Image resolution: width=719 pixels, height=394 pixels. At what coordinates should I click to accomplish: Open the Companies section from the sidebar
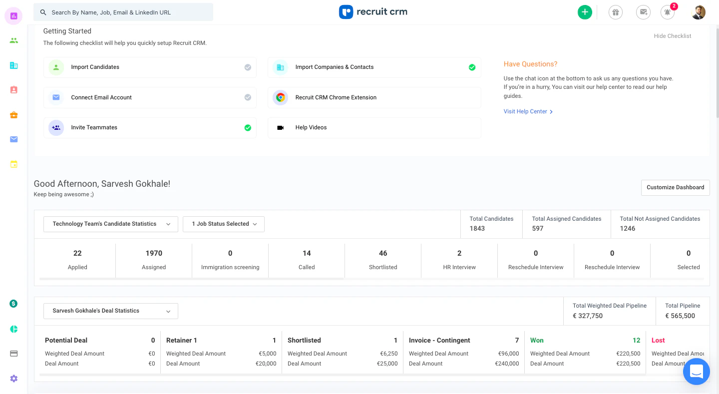pos(13,65)
